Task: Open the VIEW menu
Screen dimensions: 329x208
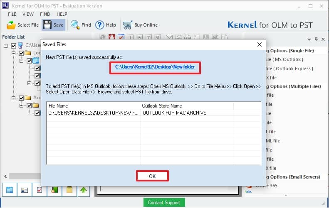Action: [x=28, y=14]
